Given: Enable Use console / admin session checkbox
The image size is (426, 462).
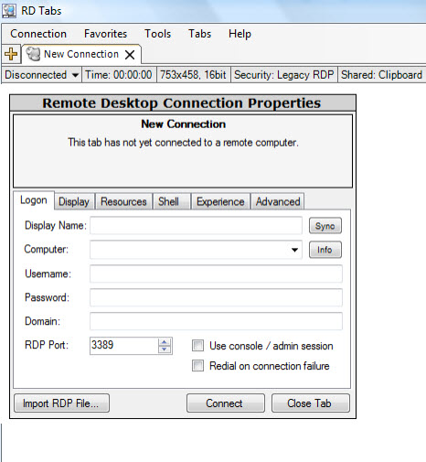Looking at the screenshot, I should click(197, 346).
